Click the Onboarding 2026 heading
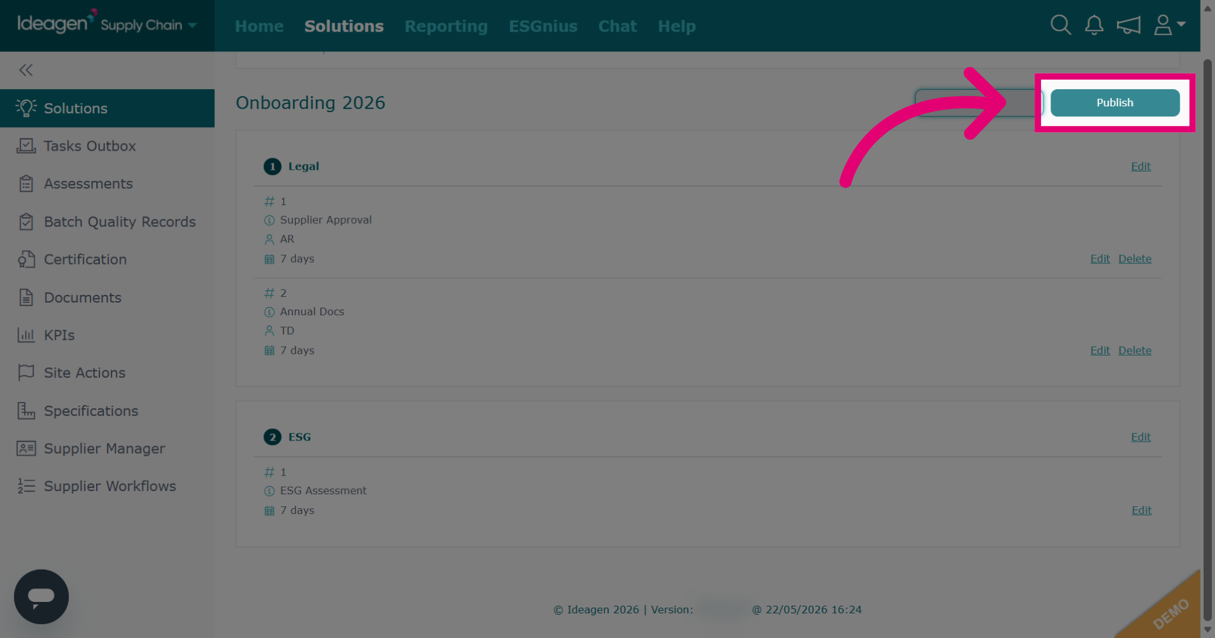The image size is (1215, 638). tap(310, 103)
